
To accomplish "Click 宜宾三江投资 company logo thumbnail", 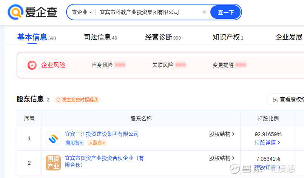I will click(53, 138).
